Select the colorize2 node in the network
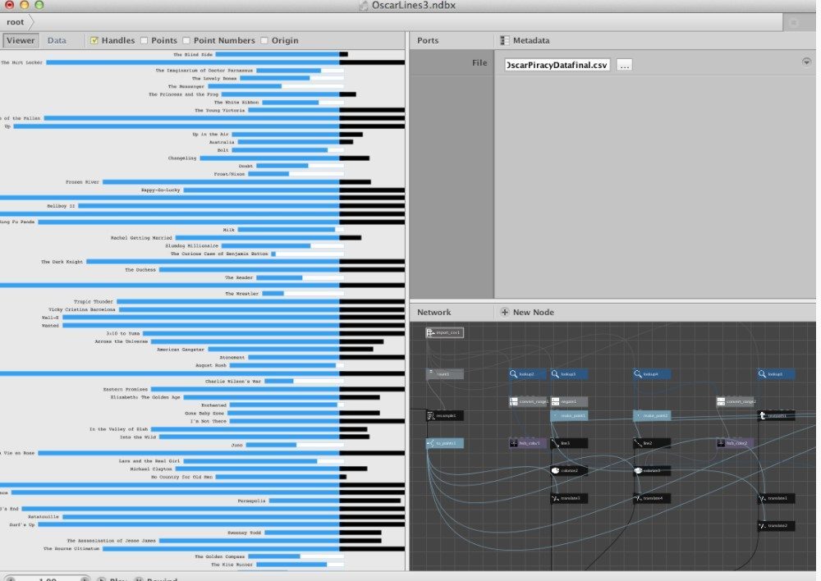821x581 pixels. click(x=569, y=470)
